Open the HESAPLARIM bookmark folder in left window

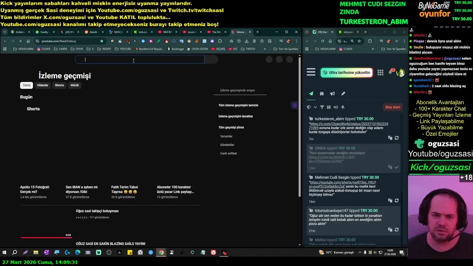(23, 49)
